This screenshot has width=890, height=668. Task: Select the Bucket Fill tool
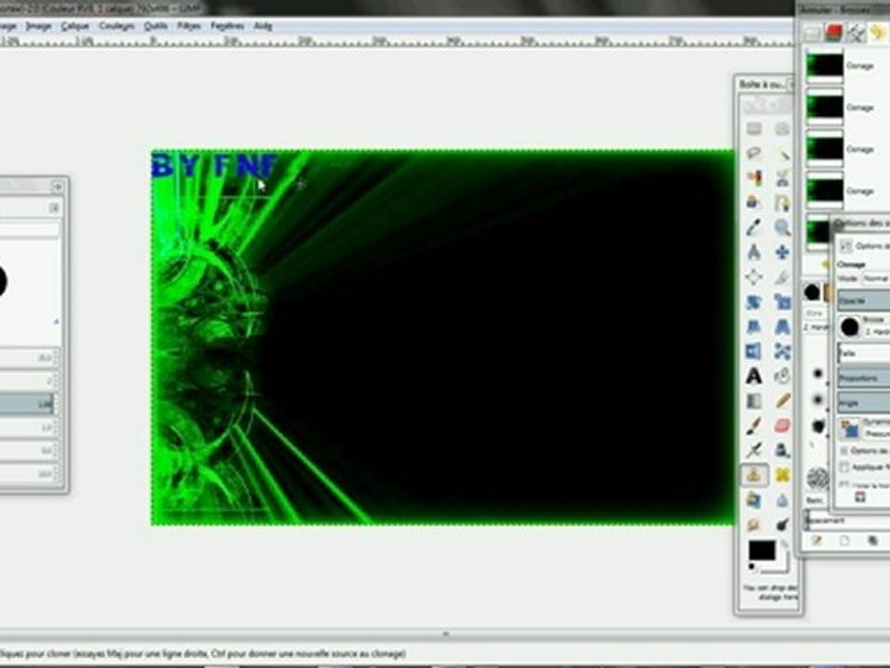coord(782,376)
